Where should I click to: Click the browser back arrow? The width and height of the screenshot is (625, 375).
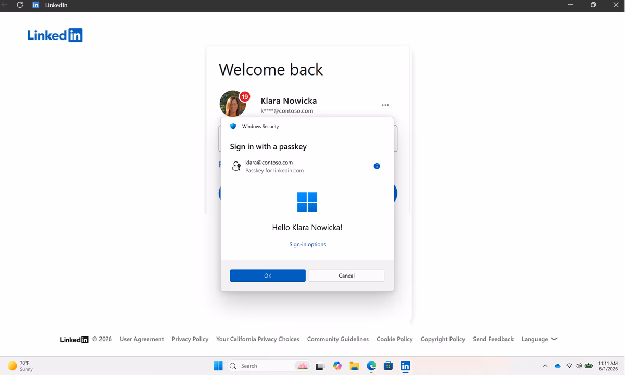pos(5,5)
